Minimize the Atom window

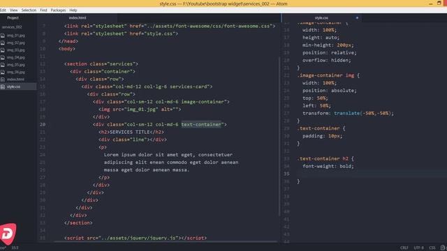431,3
